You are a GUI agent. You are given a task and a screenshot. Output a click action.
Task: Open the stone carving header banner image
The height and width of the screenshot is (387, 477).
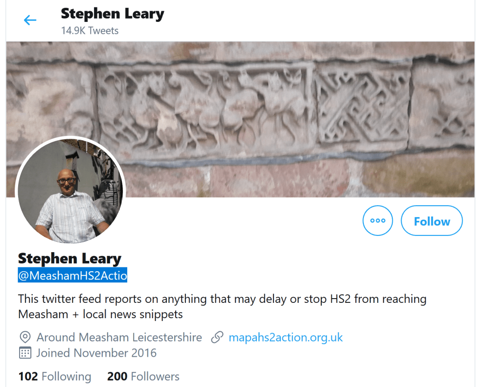click(x=240, y=119)
